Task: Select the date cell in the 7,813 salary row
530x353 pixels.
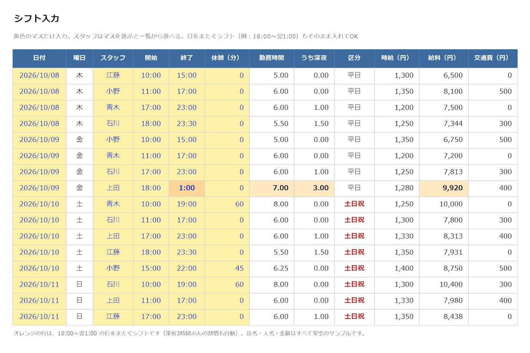Action: tap(40, 172)
